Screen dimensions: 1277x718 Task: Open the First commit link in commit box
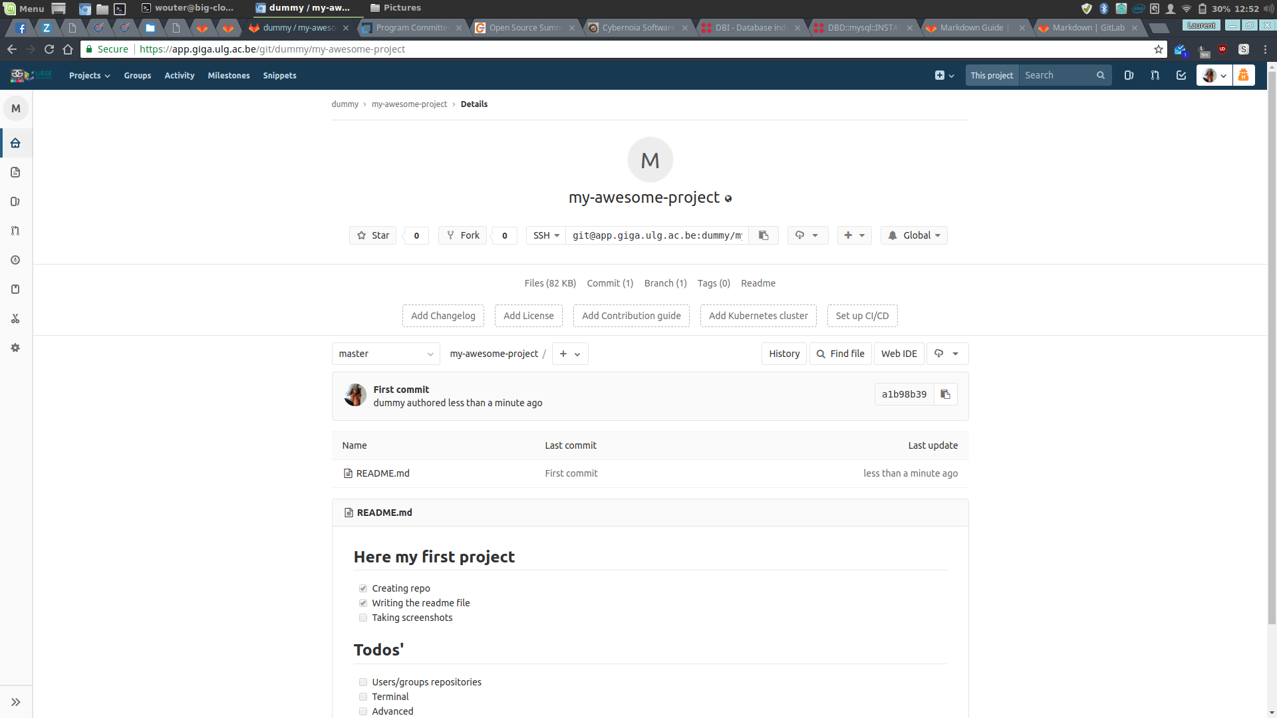click(401, 390)
